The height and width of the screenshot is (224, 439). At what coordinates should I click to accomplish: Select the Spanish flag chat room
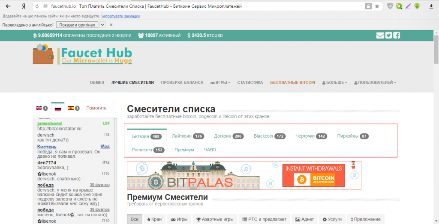(x=74, y=108)
